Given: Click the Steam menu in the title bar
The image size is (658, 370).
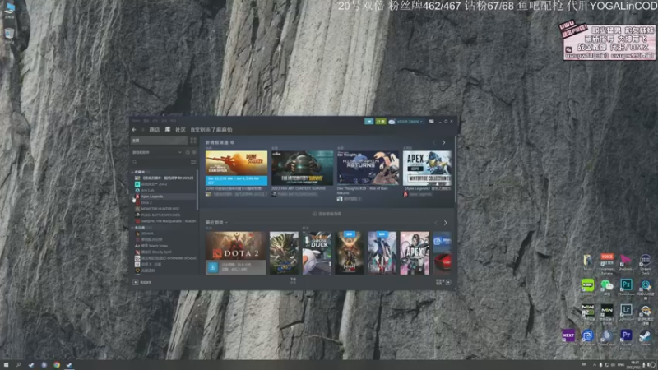Looking at the screenshot, I should point(136,121).
